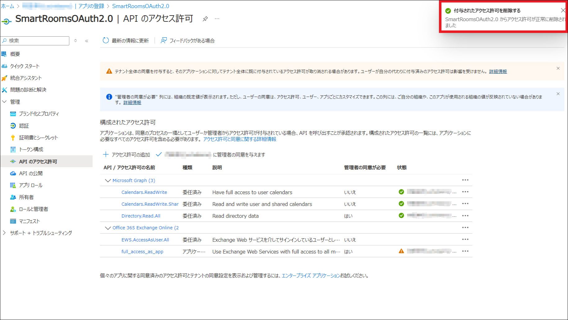Dismiss the blue admin consent info banner
Screen dimensions: 568x320
[x=558, y=94]
